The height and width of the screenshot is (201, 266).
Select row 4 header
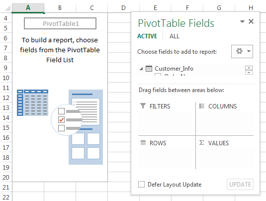click(x=6, y=18)
